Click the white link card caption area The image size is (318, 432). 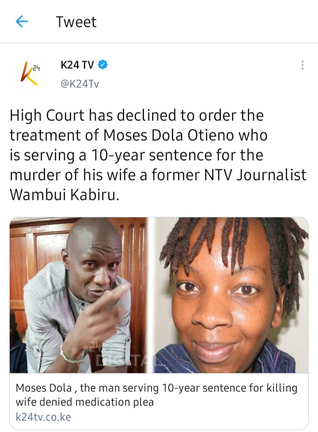pyautogui.click(x=159, y=401)
